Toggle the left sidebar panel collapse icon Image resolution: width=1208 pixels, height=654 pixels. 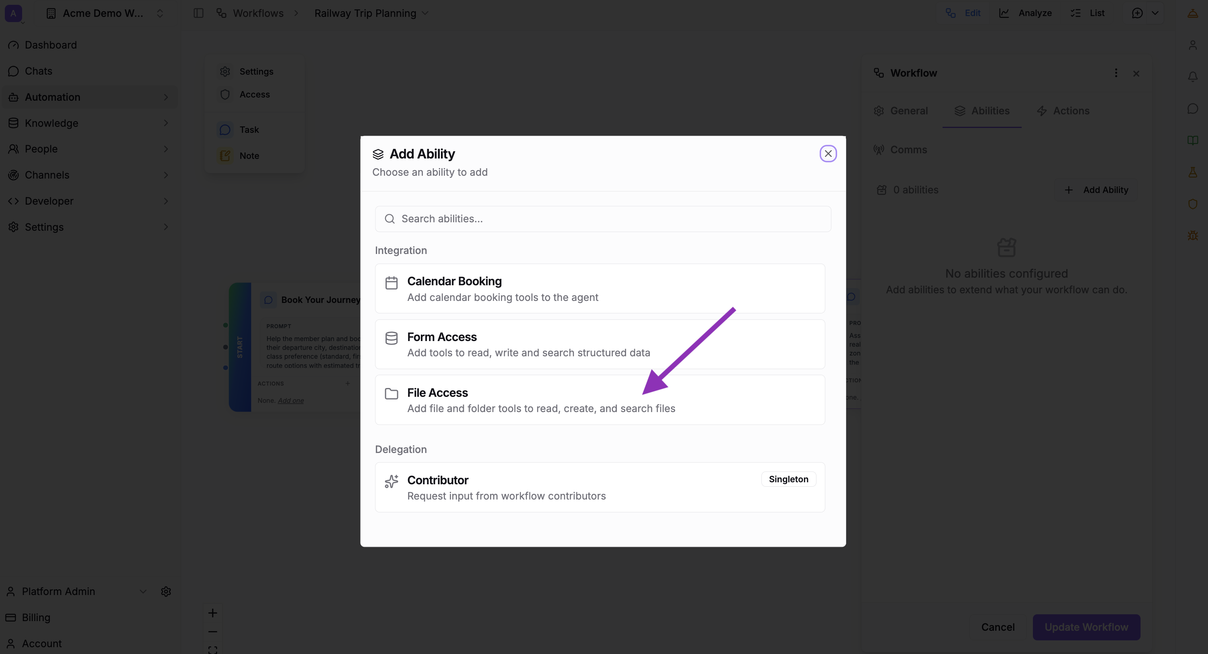[198, 13]
